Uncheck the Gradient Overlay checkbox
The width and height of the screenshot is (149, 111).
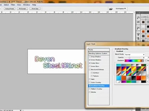[90, 86]
